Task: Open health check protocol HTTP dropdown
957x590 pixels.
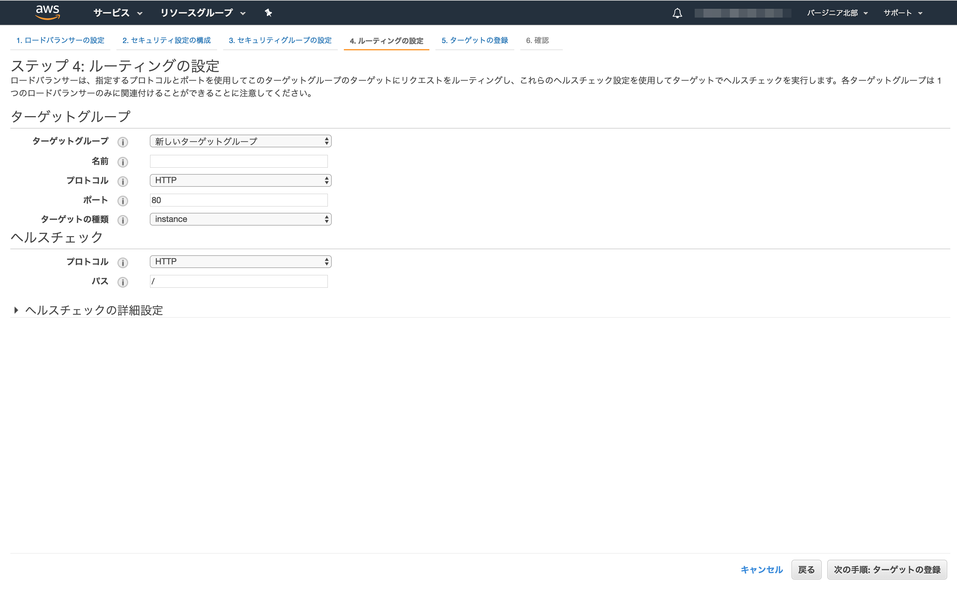Action: point(240,261)
